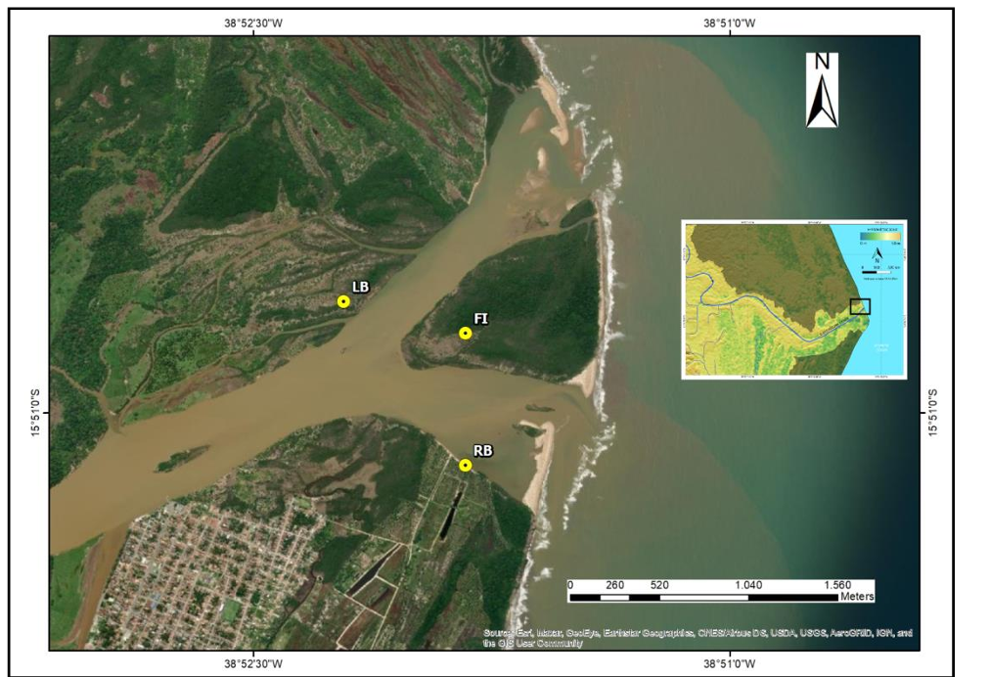Click the bottom 38°51'0"W longitude label
The image size is (990, 677).
tap(724, 663)
